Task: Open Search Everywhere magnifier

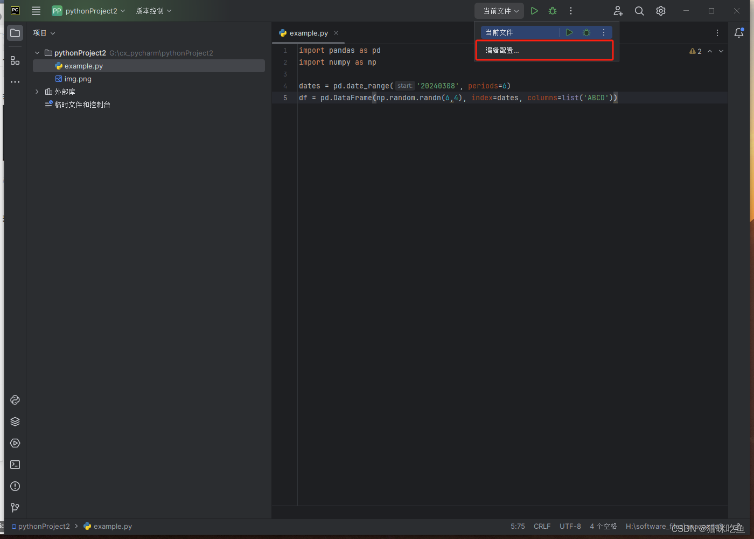Action: (x=639, y=11)
